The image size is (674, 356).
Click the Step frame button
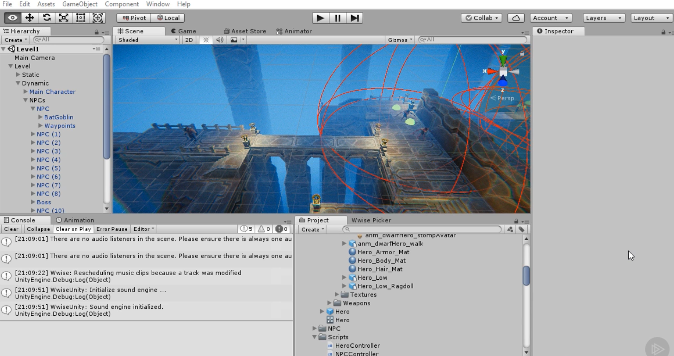[x=354, y=18]
